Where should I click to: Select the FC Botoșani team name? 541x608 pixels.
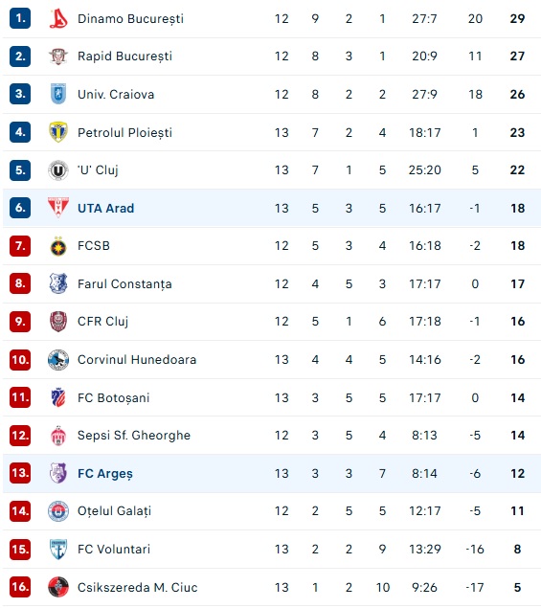113,398
